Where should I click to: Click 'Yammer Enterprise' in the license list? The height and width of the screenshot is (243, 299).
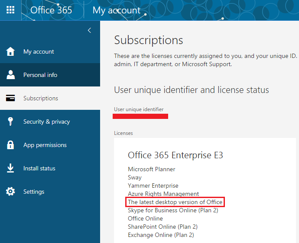(153, 185)
